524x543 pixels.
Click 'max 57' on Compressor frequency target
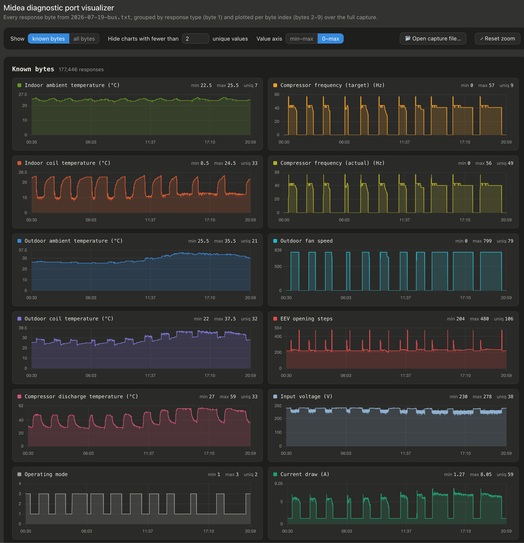(x=486, y=85)
